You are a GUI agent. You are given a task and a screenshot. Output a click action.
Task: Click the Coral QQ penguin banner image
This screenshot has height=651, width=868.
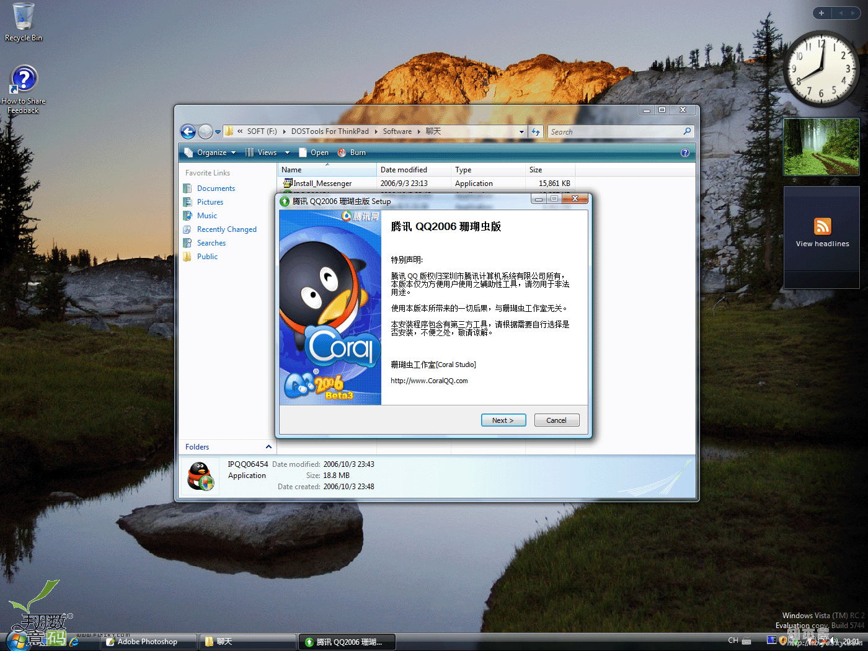coord(330,308)
